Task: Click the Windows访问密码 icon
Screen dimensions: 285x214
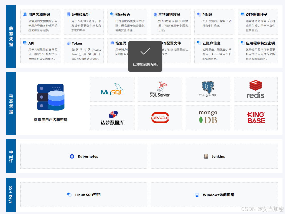Action: tap(197, 195)
